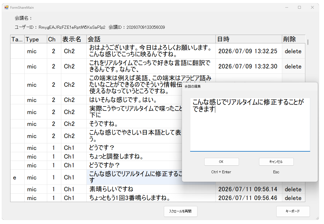Click date 2026/07/11 09:56.14 cell
Viewport: 324px width, 224px height.
pos(249,189)
